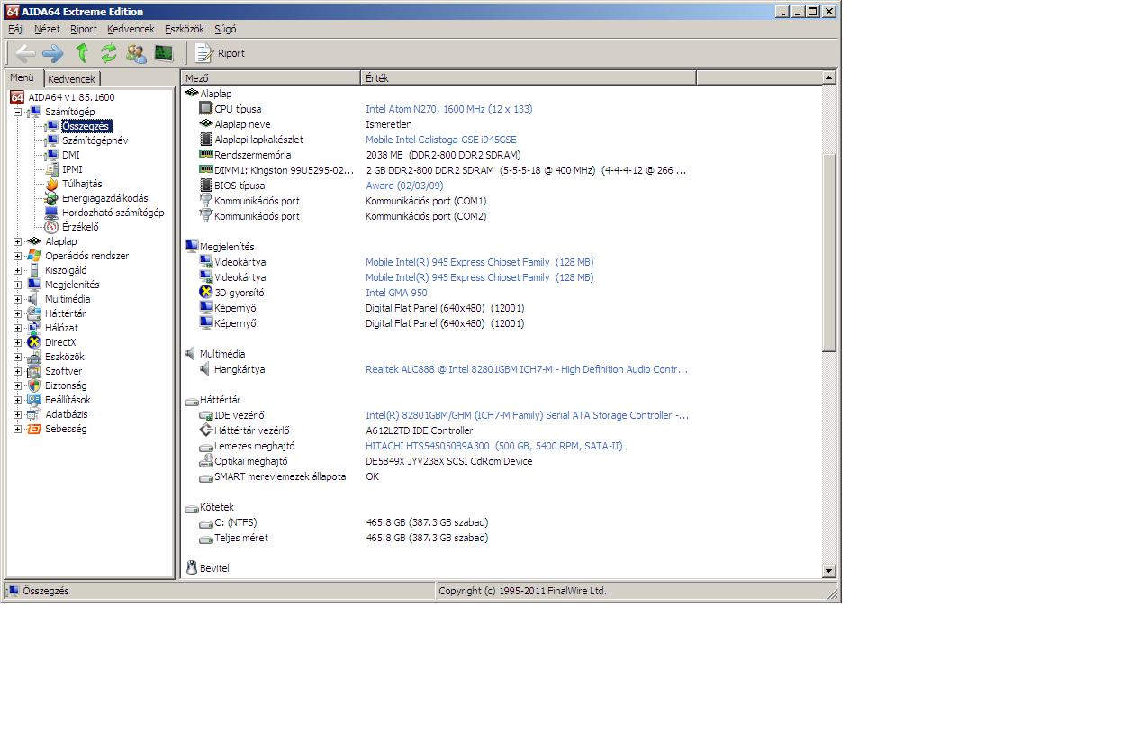This screenshot has height=743, width=1130.
Task: Open the users toolbar icon
Action: point(136,53)
